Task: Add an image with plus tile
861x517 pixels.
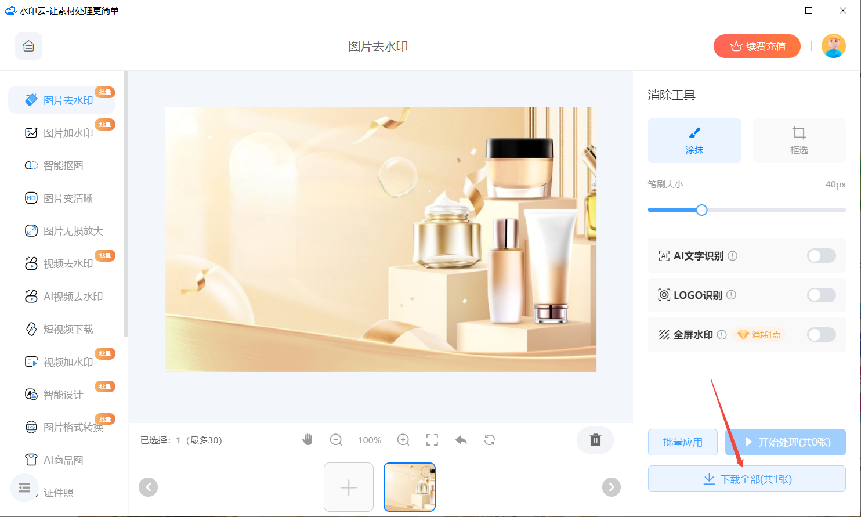Action: [x=348, y=487]
